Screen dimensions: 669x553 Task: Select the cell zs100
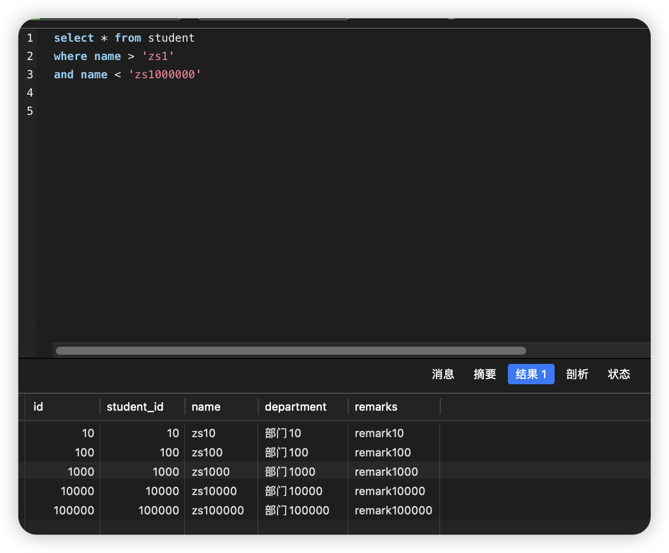(x=207, y=452)
